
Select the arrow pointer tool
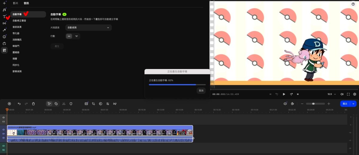[49, 104]
